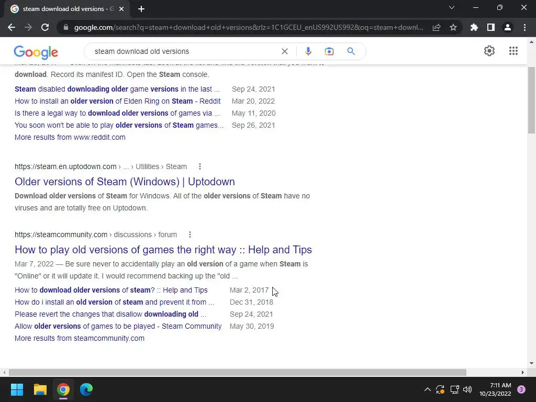View site information via lock icon

tap(66, 27)
